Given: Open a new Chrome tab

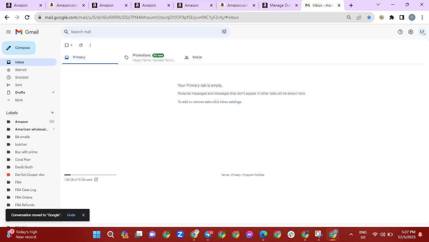Looking at the screenshot, I should pos(351,5).
